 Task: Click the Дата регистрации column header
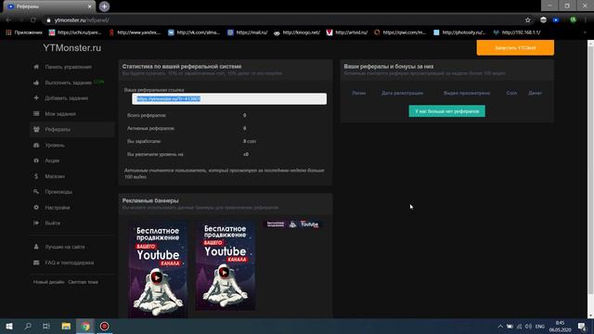[402, 93]
